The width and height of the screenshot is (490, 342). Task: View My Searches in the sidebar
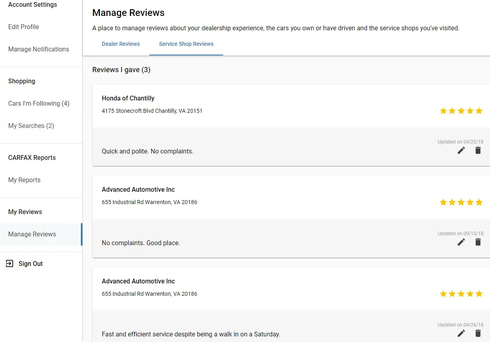(x=31, y=126)
